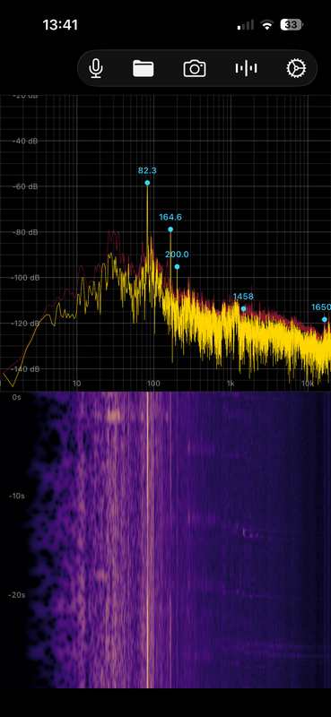The width and height of the screenshot is (331, 717).
Task: Open settings via the gear icon
Action: pos(296,69)
